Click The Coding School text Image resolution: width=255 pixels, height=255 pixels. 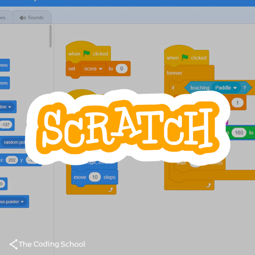click(x=52, y=244)
